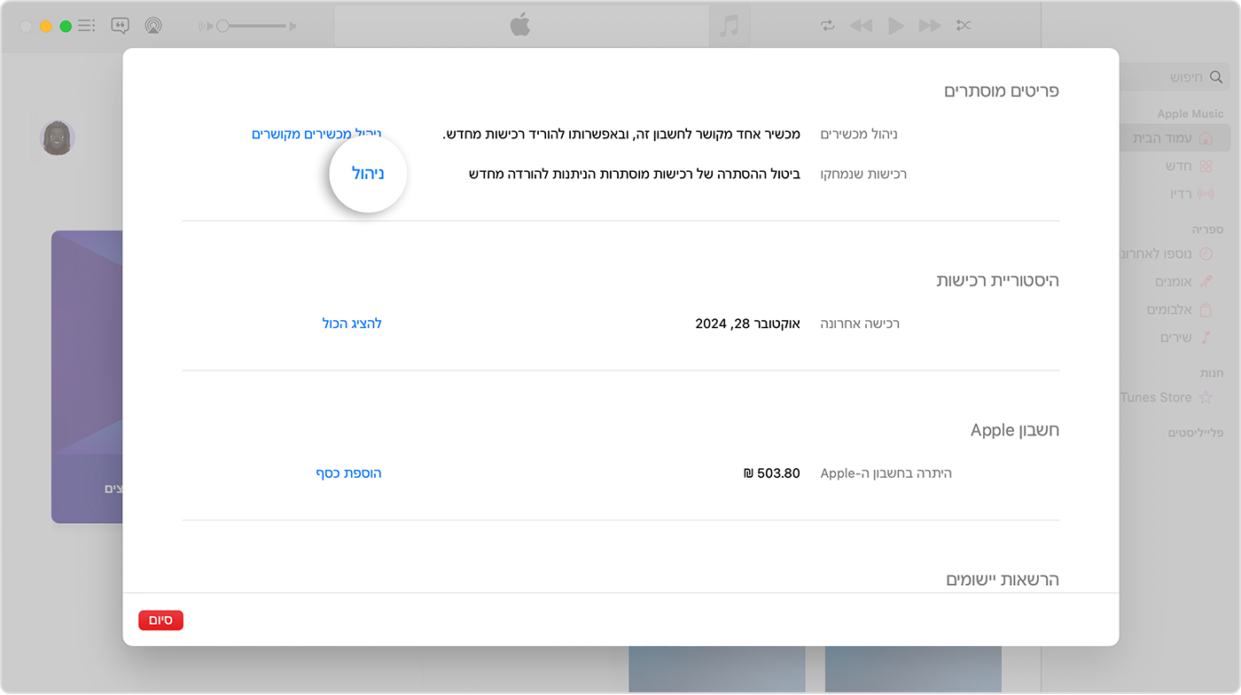The height and width of the screenshot is (695, 1241).
Task: Skip to the next track
Action: (x=930, y=26)
